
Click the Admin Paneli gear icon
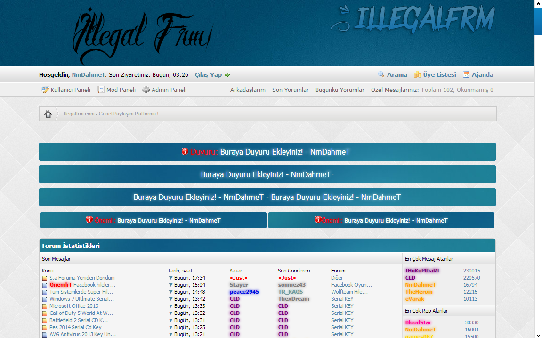pyautogui.click(x=146, y=90)
